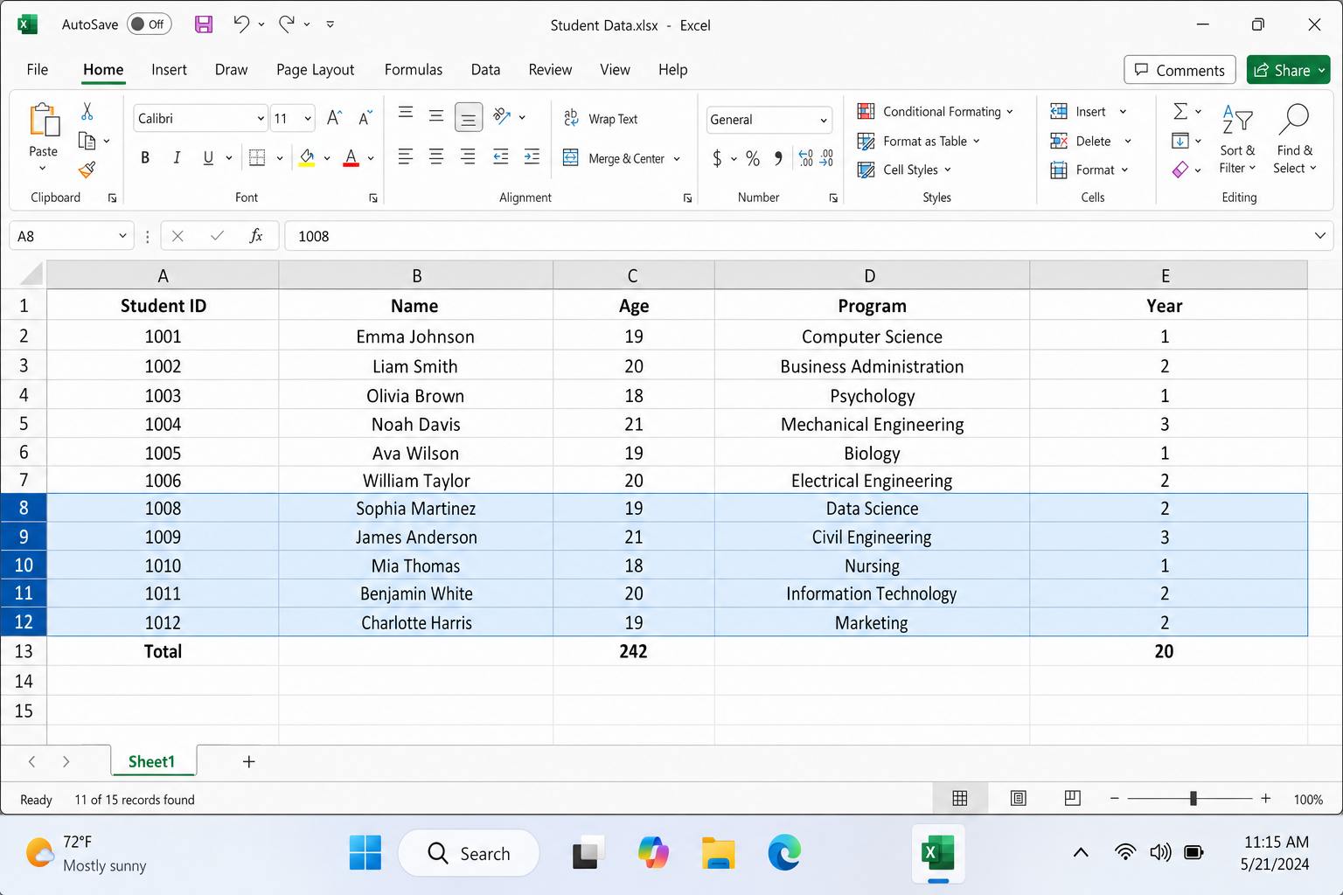The image size is (1343, 895).
Task: Click the insert function fx icon
Action: 255,236
